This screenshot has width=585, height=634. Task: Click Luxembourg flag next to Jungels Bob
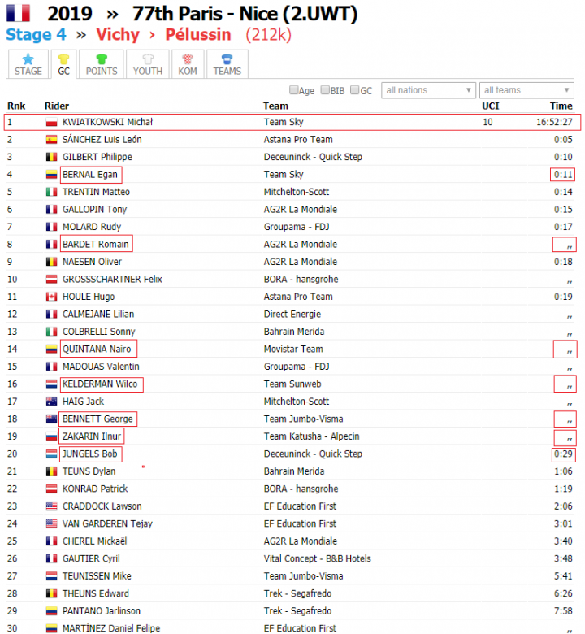51,454
